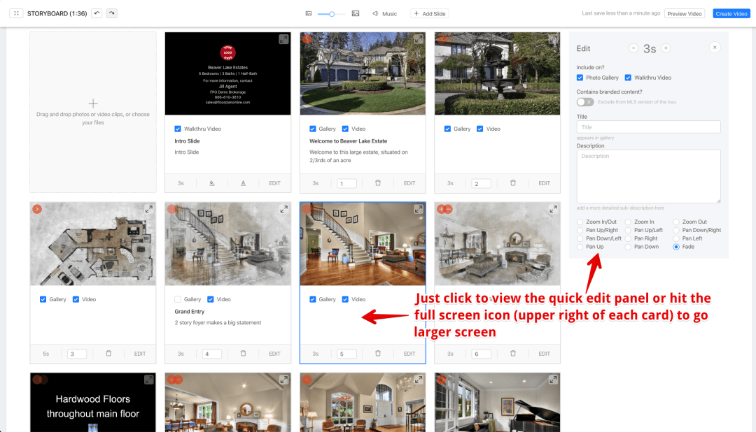756x432 pixels.
Task: Redo the last storyboard change
Action: [112, 13]
